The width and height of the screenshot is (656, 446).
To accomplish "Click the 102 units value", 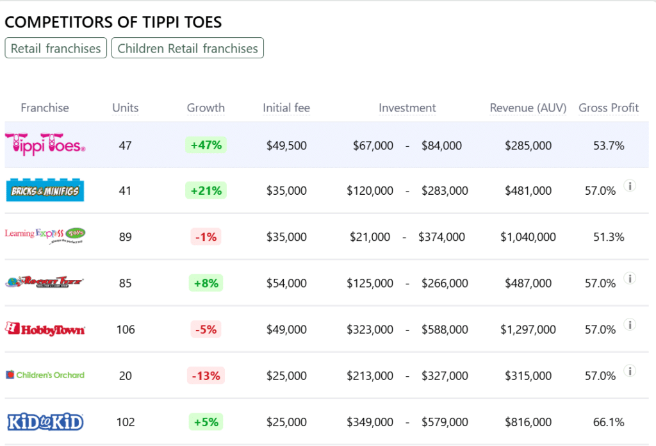I will click(x=126, y=422).
